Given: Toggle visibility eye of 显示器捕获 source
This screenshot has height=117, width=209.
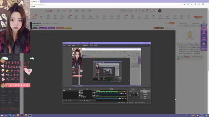Looking at the screenshot, I should point(93,97).
